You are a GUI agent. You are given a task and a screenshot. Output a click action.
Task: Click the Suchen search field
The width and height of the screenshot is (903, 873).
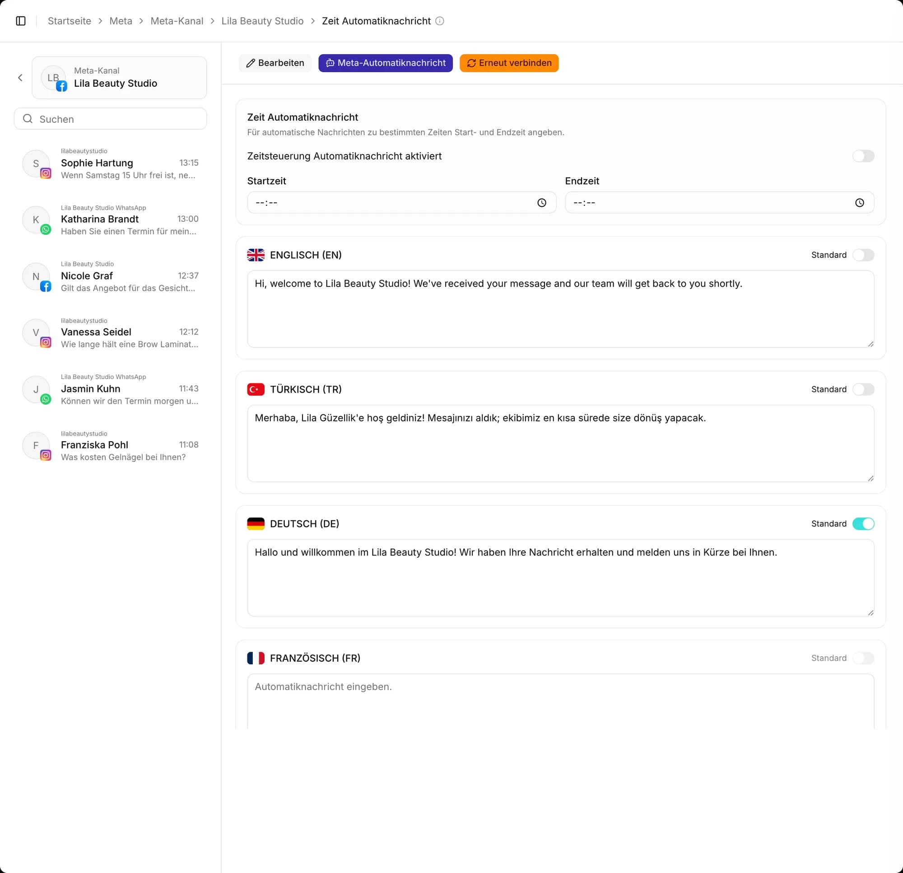pos(111,119)
